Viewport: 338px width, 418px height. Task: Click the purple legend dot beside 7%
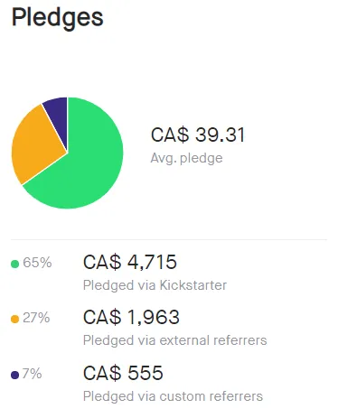14,375
